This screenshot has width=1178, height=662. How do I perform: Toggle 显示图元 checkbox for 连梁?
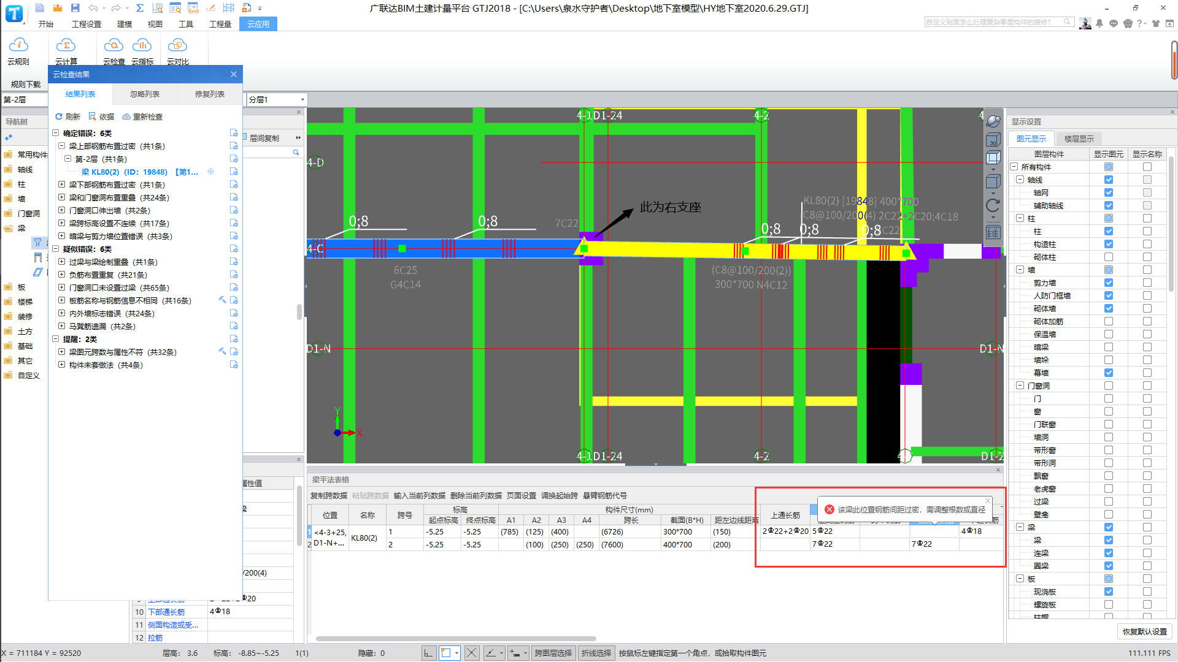[x=1109, y=553]
